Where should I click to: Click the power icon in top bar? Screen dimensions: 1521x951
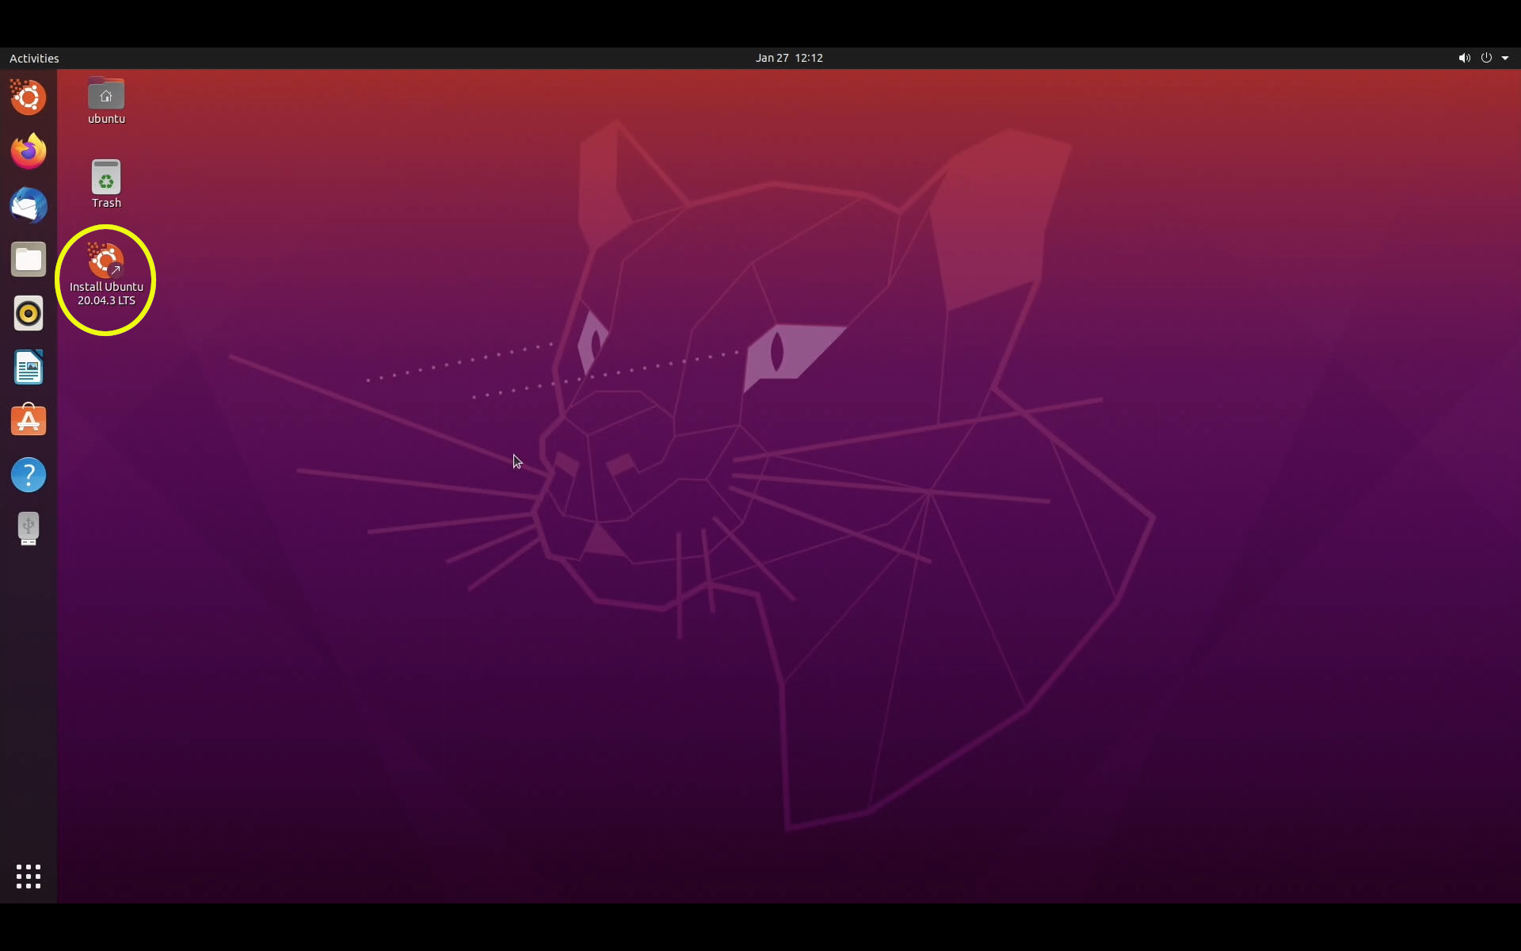pos(1486,58)
